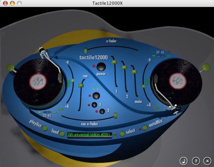
Task: Click the track name display field
Action: 90,135
